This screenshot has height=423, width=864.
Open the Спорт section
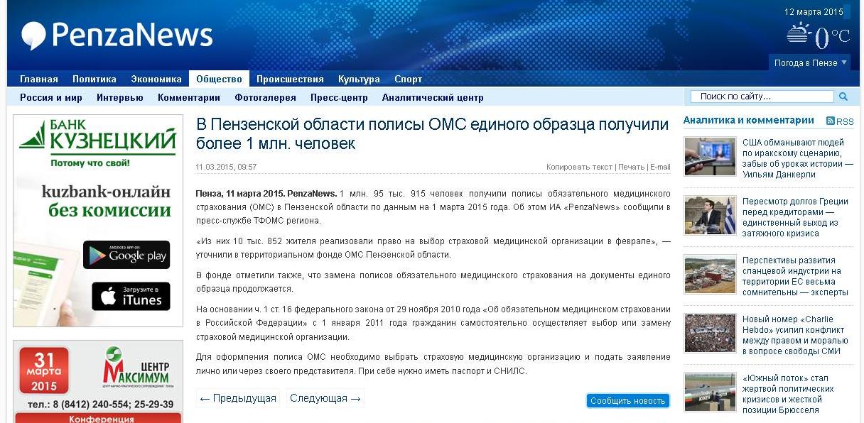(409, 79)
